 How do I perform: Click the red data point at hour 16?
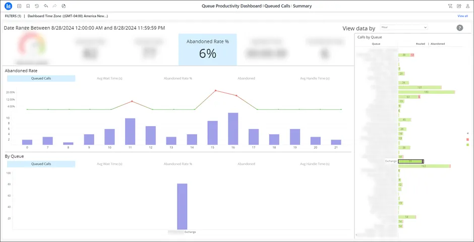(236, 95)
